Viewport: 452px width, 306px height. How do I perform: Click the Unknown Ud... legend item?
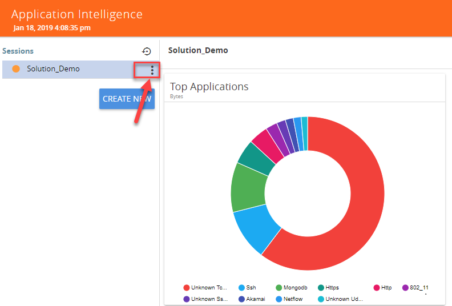(340, 299)
